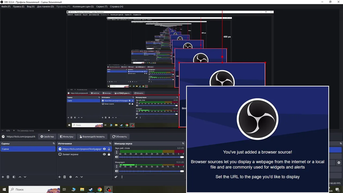
Task: Move the scene up with the up arrow
Action: point(20,177)
